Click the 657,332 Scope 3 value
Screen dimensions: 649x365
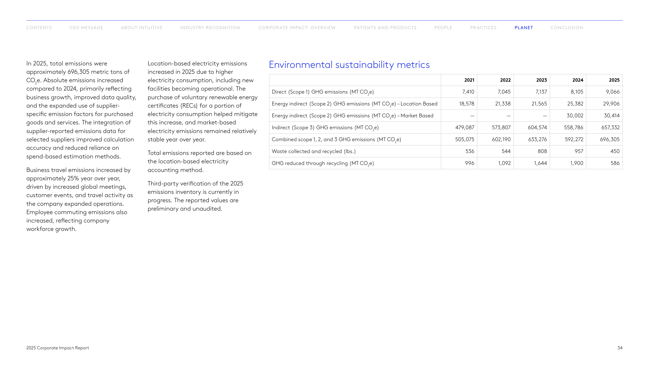click(610, 128)
